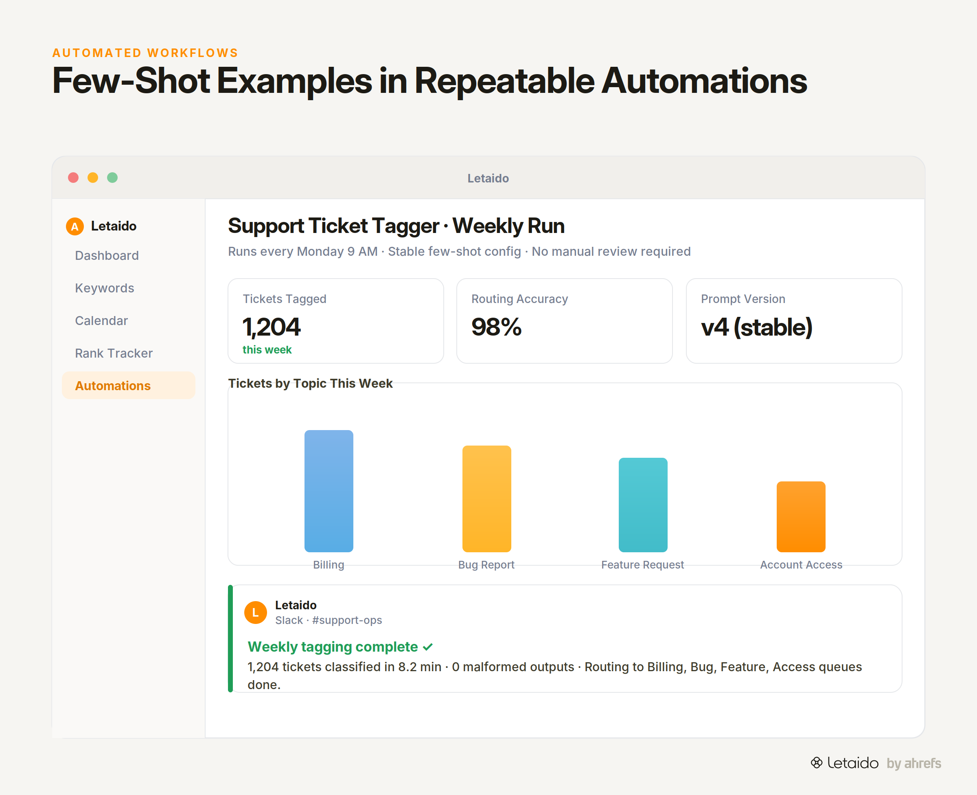The image size is (977, 795).
Task: Select Rank Tracker in the sidebar
Action: [129, 353]
